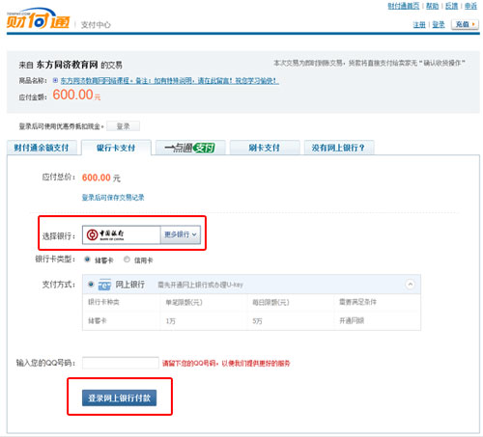Click the 登录网上银行付款 button
Viewport: 483px width, 437px height.
click(x=119, y=398)
